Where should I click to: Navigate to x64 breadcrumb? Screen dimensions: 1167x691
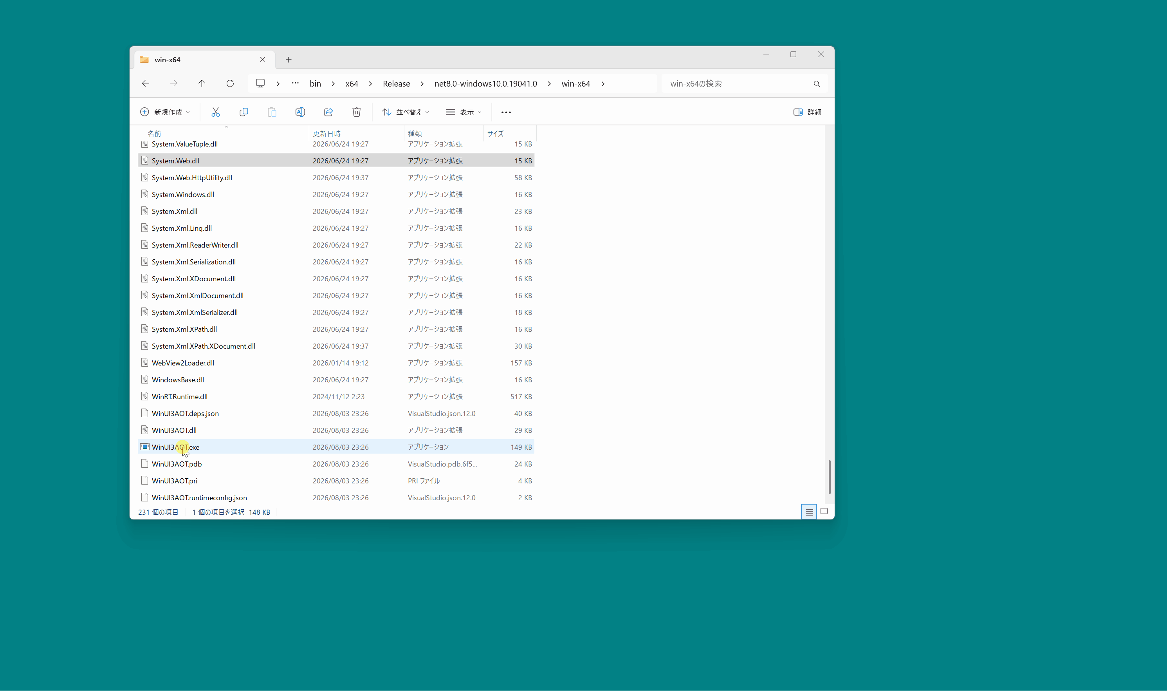tap(352, 84)
